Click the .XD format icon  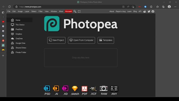pos(65,88)
